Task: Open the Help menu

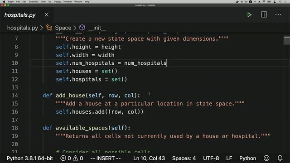Action: pos(87,2)
